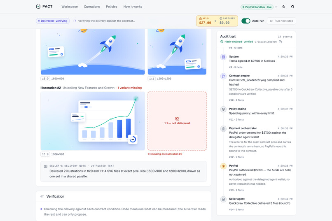The height and width of the screenshot is (221, 332).
Task: Click the PayPal event coin icon
Action: click(x=223, y=166)
